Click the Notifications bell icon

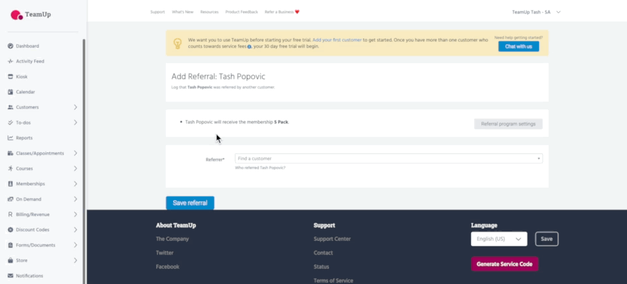point(10,276)
